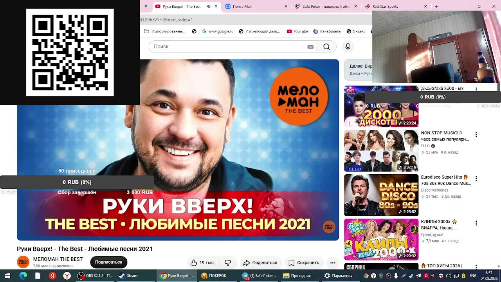Open the volume speaker tray icon
Image resolution: width=501 pixels, height=282 pixels.
[449, 276]
